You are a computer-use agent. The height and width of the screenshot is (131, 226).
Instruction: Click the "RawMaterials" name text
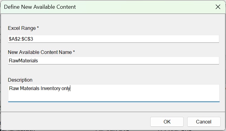[23, 61]
